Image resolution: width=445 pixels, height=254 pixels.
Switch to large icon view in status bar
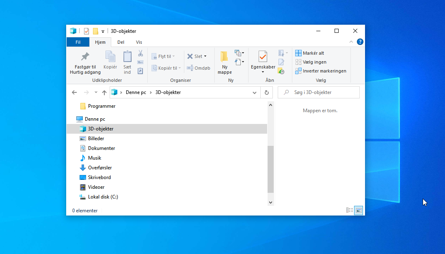[x=359, y=210]
